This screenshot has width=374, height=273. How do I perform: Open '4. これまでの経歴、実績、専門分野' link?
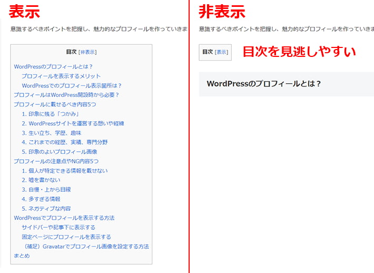(x=65, y=142)
